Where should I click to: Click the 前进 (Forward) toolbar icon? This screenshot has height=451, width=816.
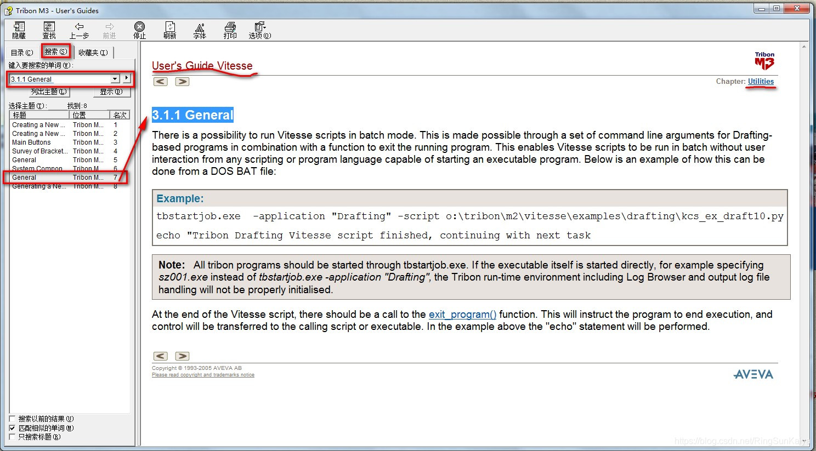tap(110, 30)
